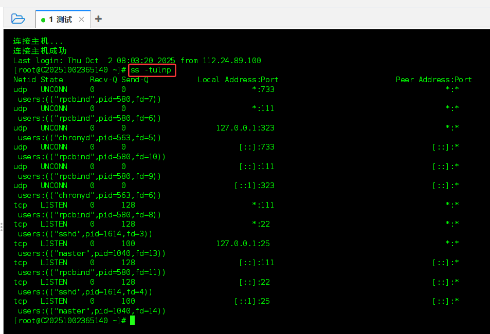Click the Recv-Q column header
The image size is (490, 334).
tap(103, 80)
